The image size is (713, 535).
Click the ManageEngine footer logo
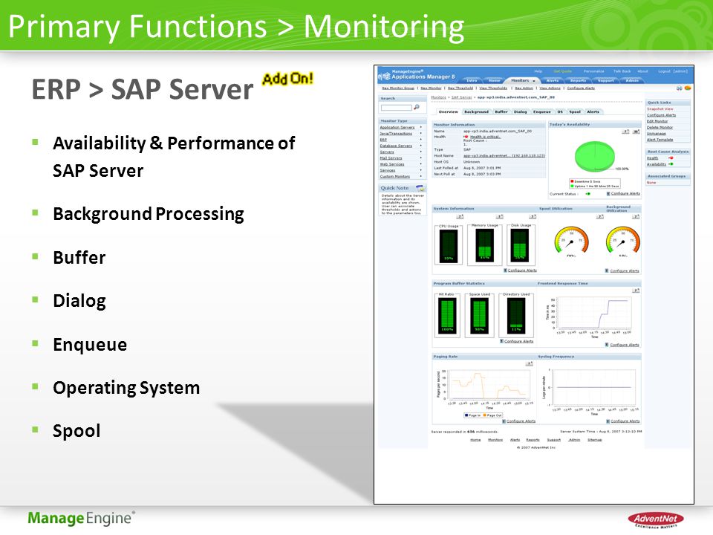82,518
